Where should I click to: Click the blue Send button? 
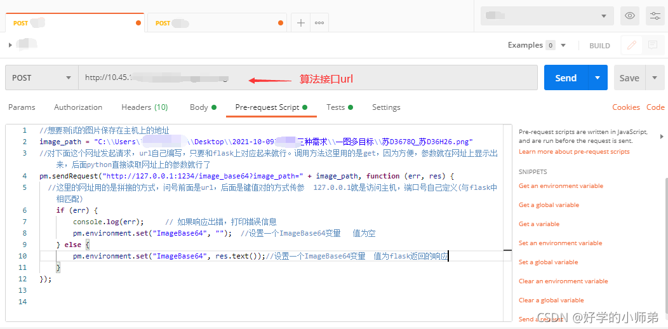(x=566, y=77)
